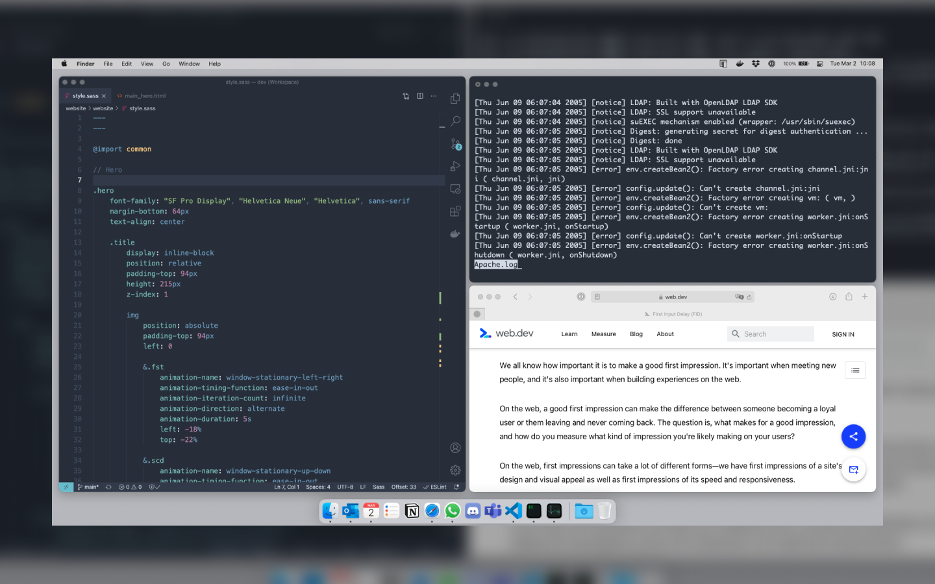Open new Safari tab with plus
Viewport: 935px width, 584px height.
865,297
